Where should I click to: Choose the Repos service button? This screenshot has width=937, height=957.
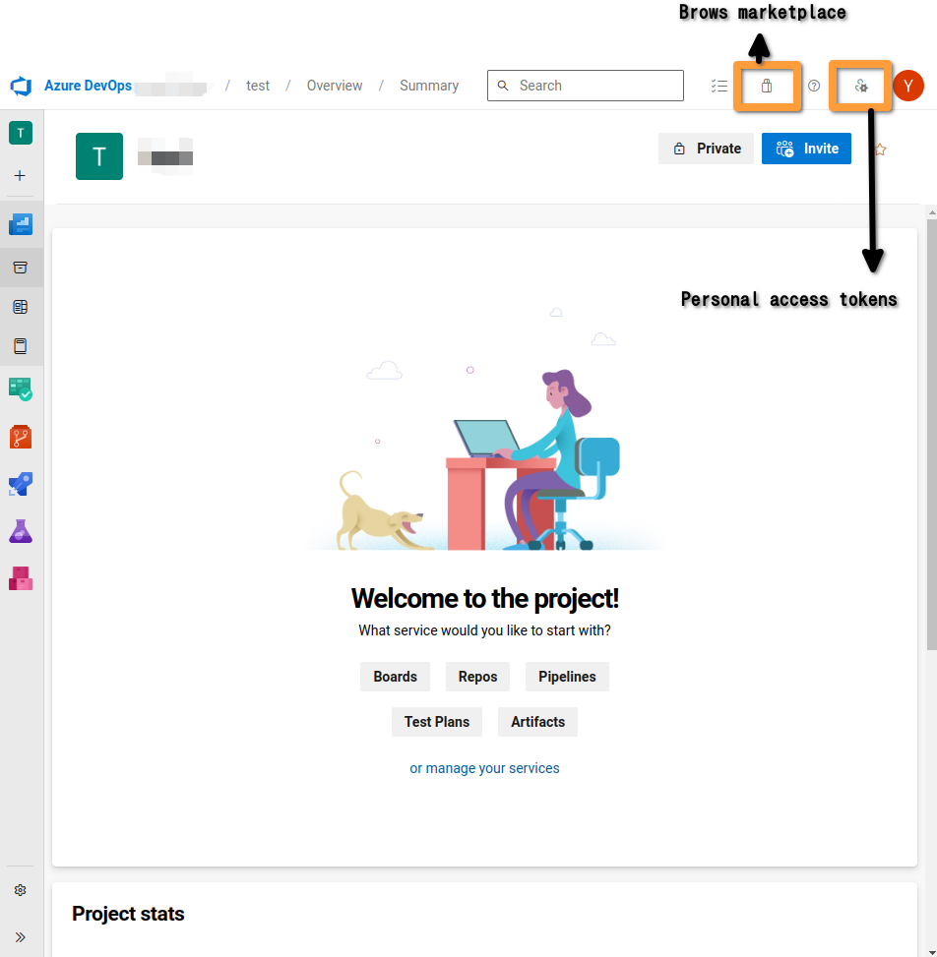pos(477,677)
